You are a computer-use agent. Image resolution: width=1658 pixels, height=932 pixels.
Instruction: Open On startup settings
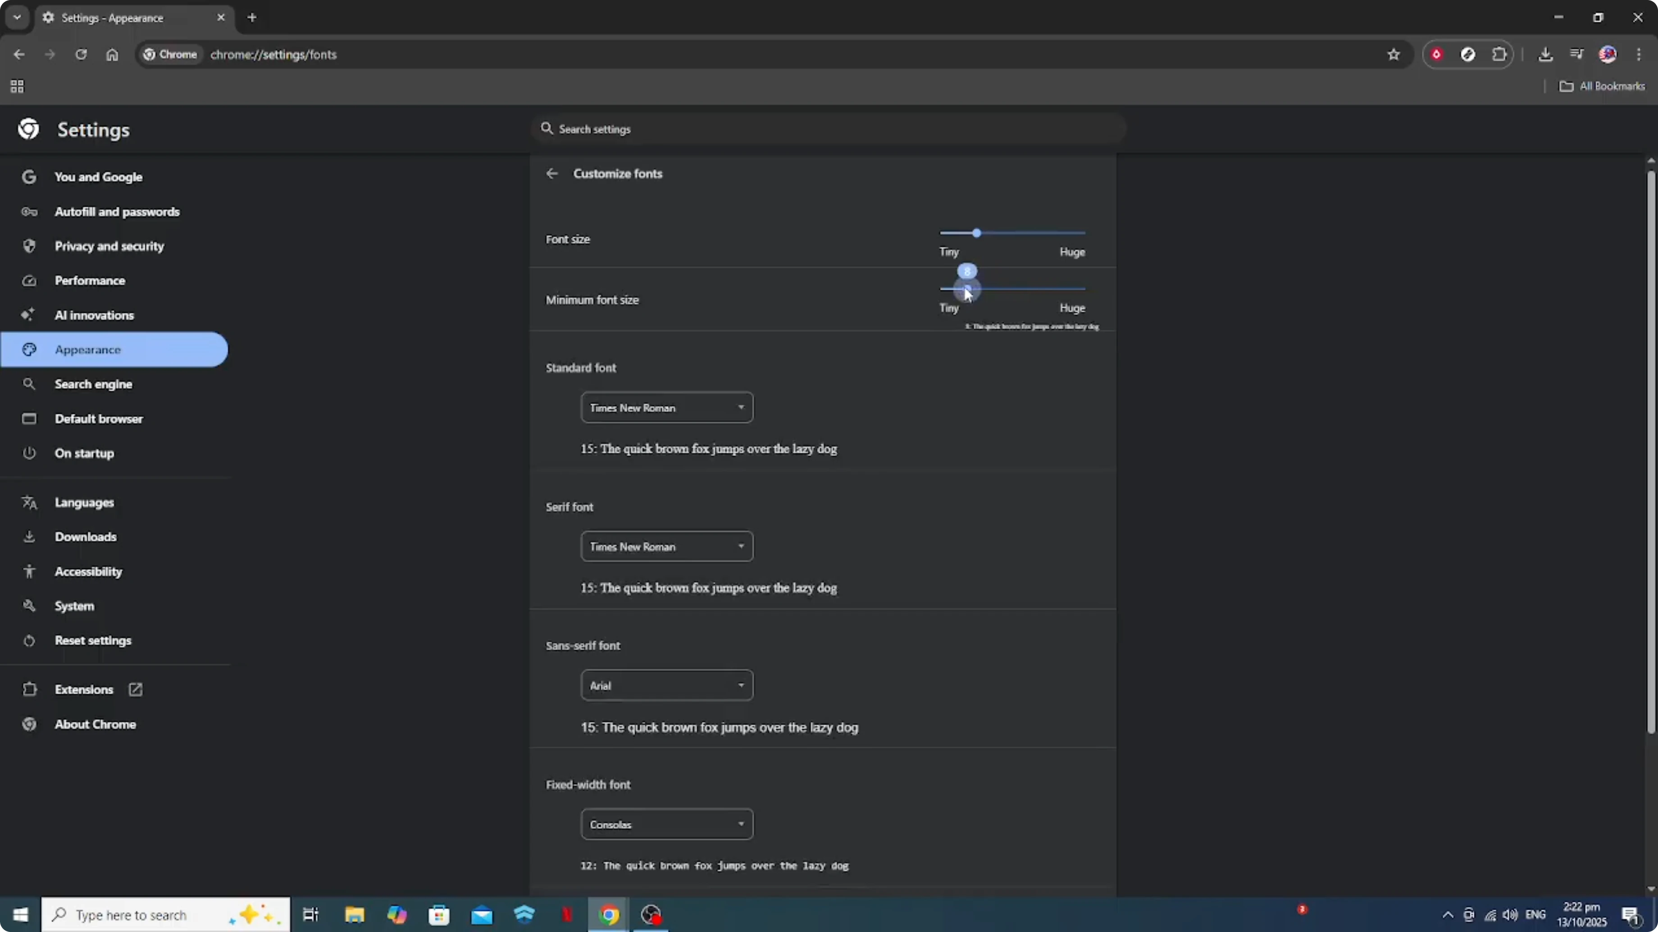tap(84, 453)
